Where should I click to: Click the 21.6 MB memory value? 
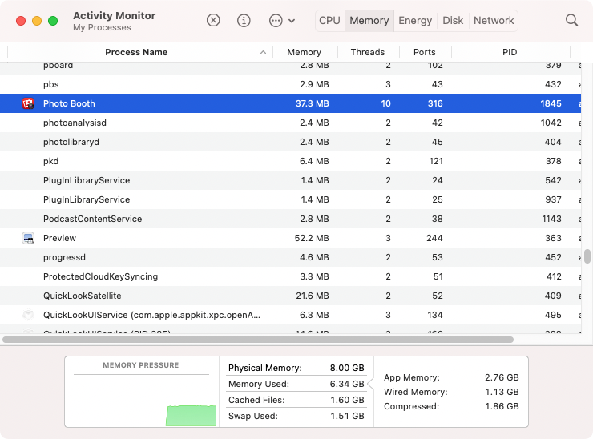pyautogui.click(x=313, y=296)
